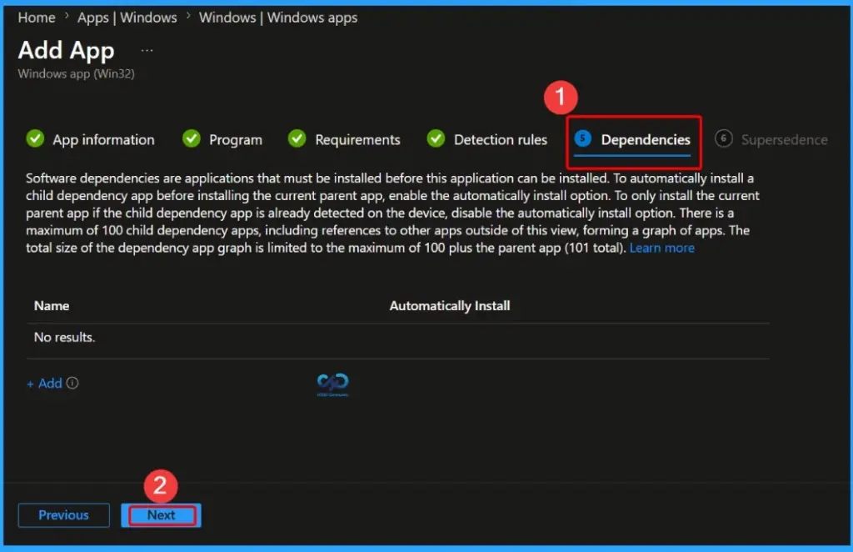
Task: Switch to the Requirements step
Action: (357, 140)
